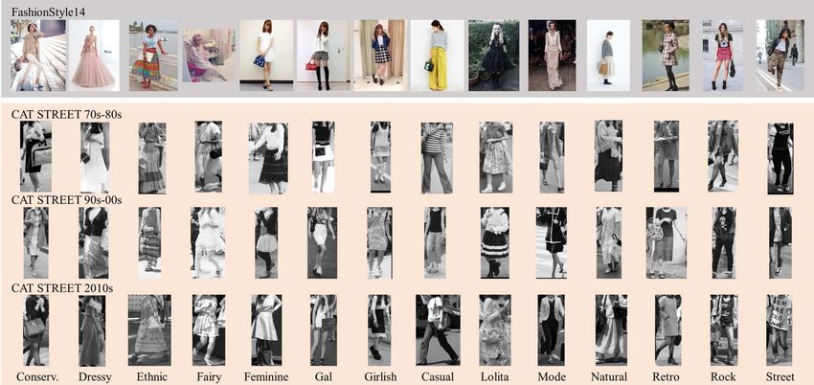
Task: Select the 90s-00s Mode thumbnail
Action: [552, 243]
